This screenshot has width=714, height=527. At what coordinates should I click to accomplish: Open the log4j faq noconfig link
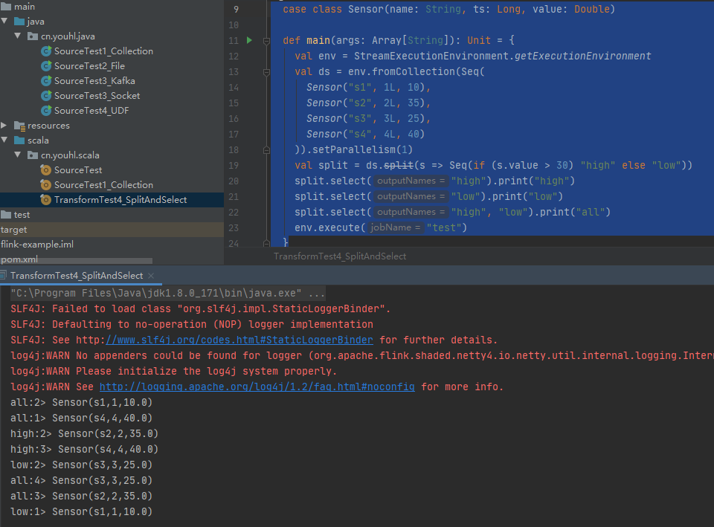[257, 387]
